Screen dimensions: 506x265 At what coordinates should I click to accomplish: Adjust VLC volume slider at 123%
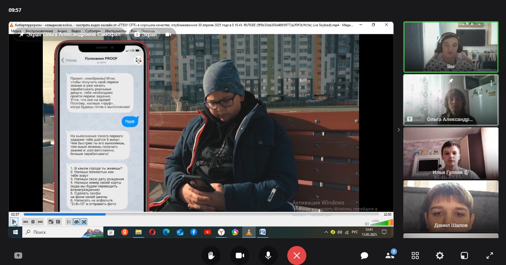point(382,223)
